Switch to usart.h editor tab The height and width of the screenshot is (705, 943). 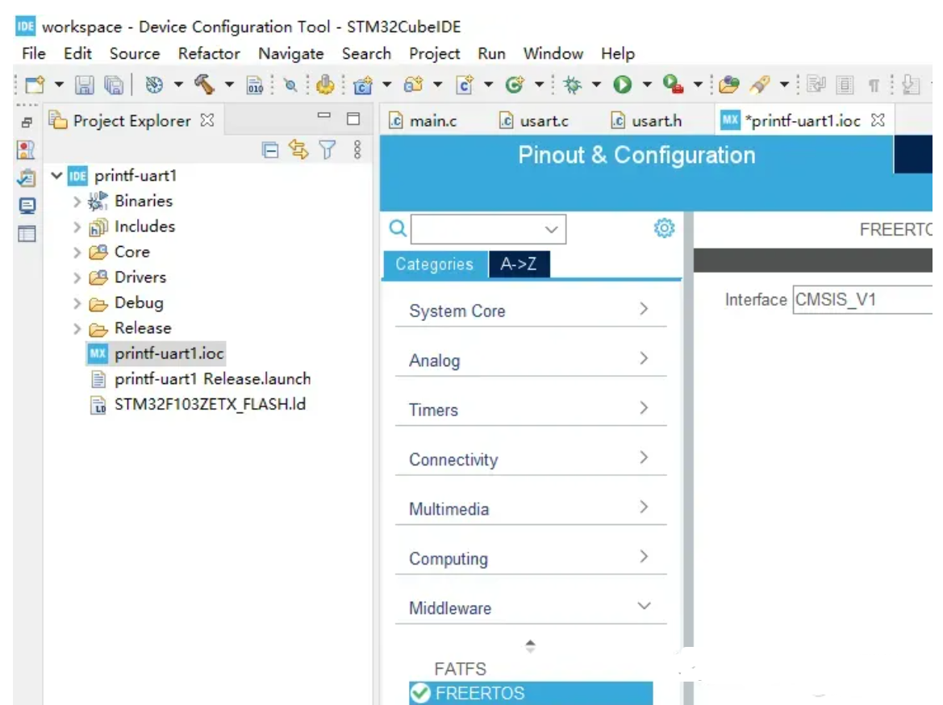647,121
